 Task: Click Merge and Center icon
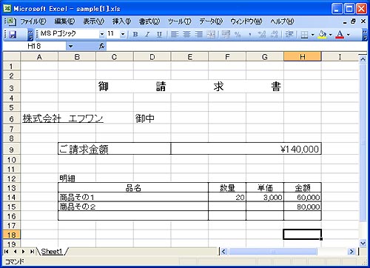211,34
